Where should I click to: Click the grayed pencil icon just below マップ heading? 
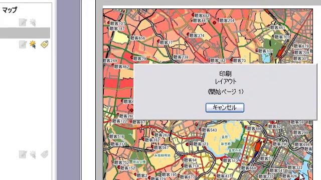(x=23, y=22)
